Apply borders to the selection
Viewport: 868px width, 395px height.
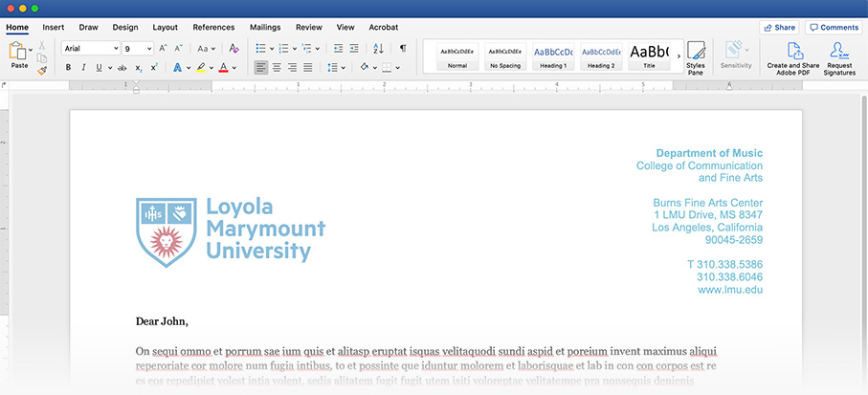pyautogui.click(x=387, y=68)
